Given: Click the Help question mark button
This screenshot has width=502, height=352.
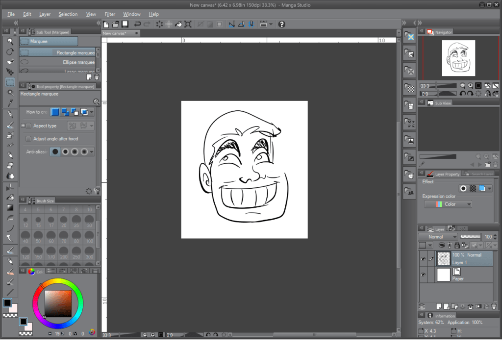Looking at the screenshot, I should pyautogui.click(x=281, y=24).
